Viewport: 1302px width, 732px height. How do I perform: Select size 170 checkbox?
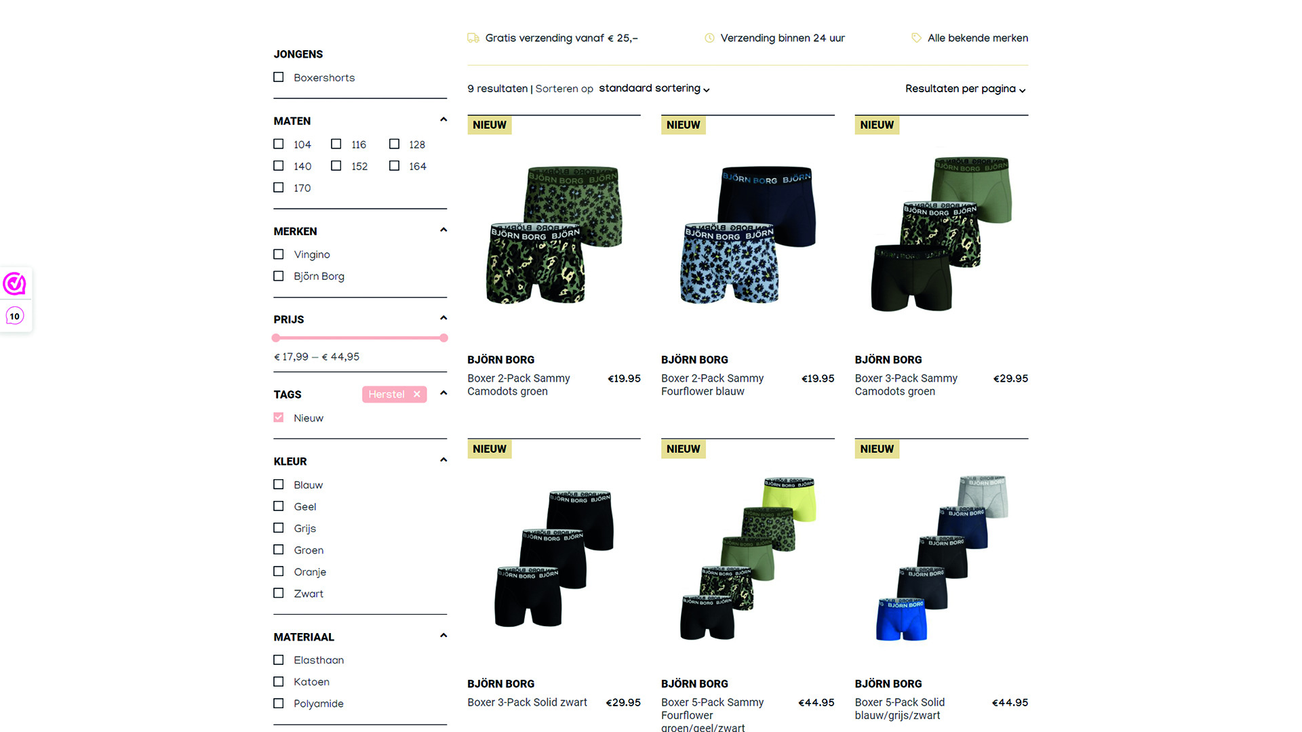[278, 187]
